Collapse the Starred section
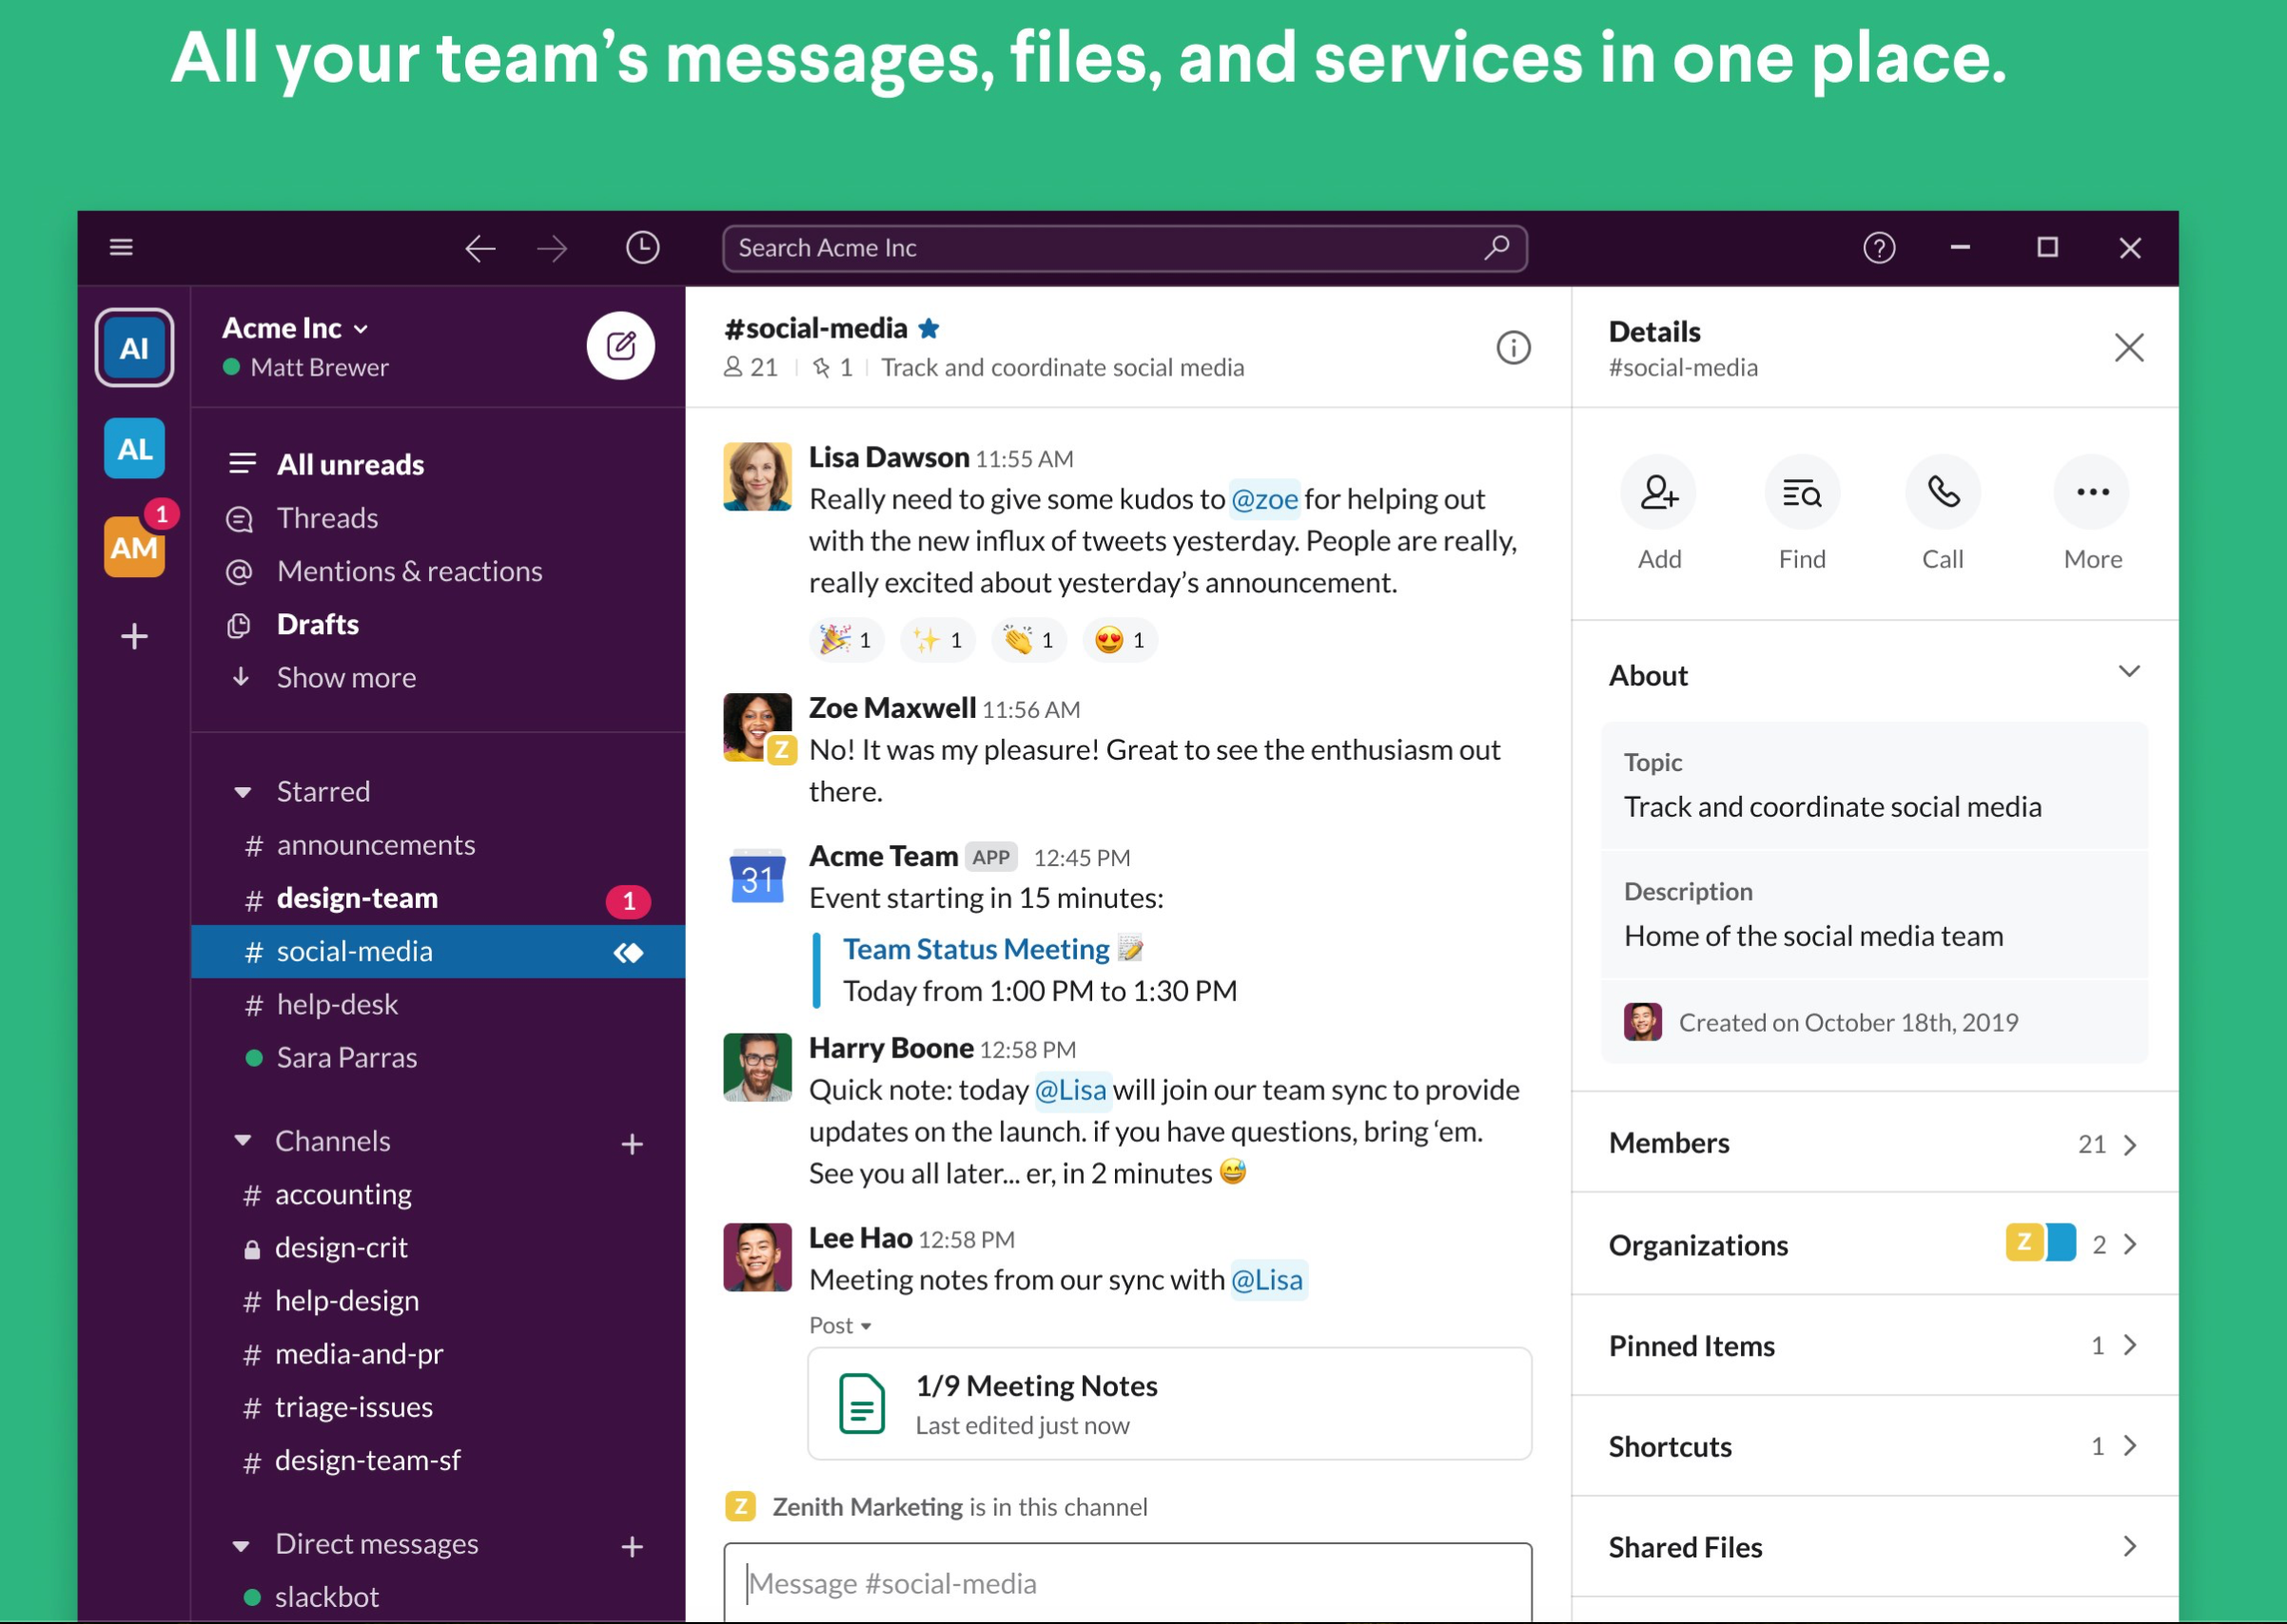 pyautogui.click(x=242, y=792)
